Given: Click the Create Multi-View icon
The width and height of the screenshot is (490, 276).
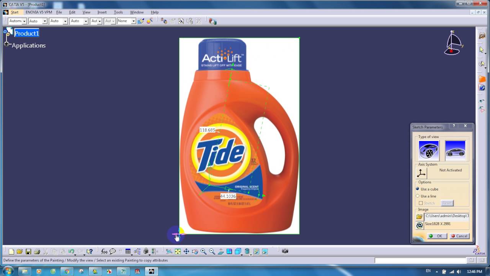Looking at the screenshot, I should 229,251.
